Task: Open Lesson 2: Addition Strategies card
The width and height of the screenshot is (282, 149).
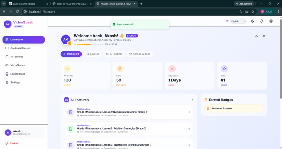Action: point(128,129)
